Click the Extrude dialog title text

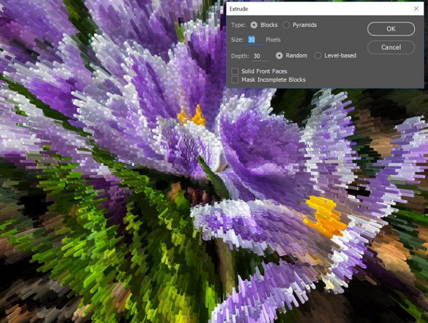240,9
